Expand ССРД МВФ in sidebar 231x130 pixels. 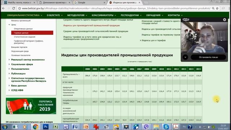[x=9, y=90]
